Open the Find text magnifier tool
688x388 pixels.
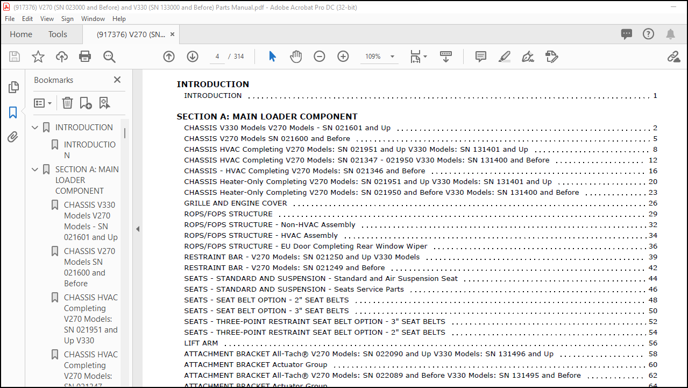tap(109, 57)
